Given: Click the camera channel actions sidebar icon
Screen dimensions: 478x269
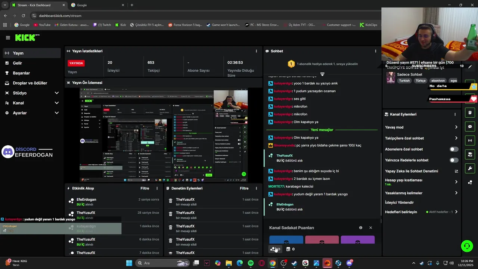Looking at the screenshot, I should click(470, 154).
